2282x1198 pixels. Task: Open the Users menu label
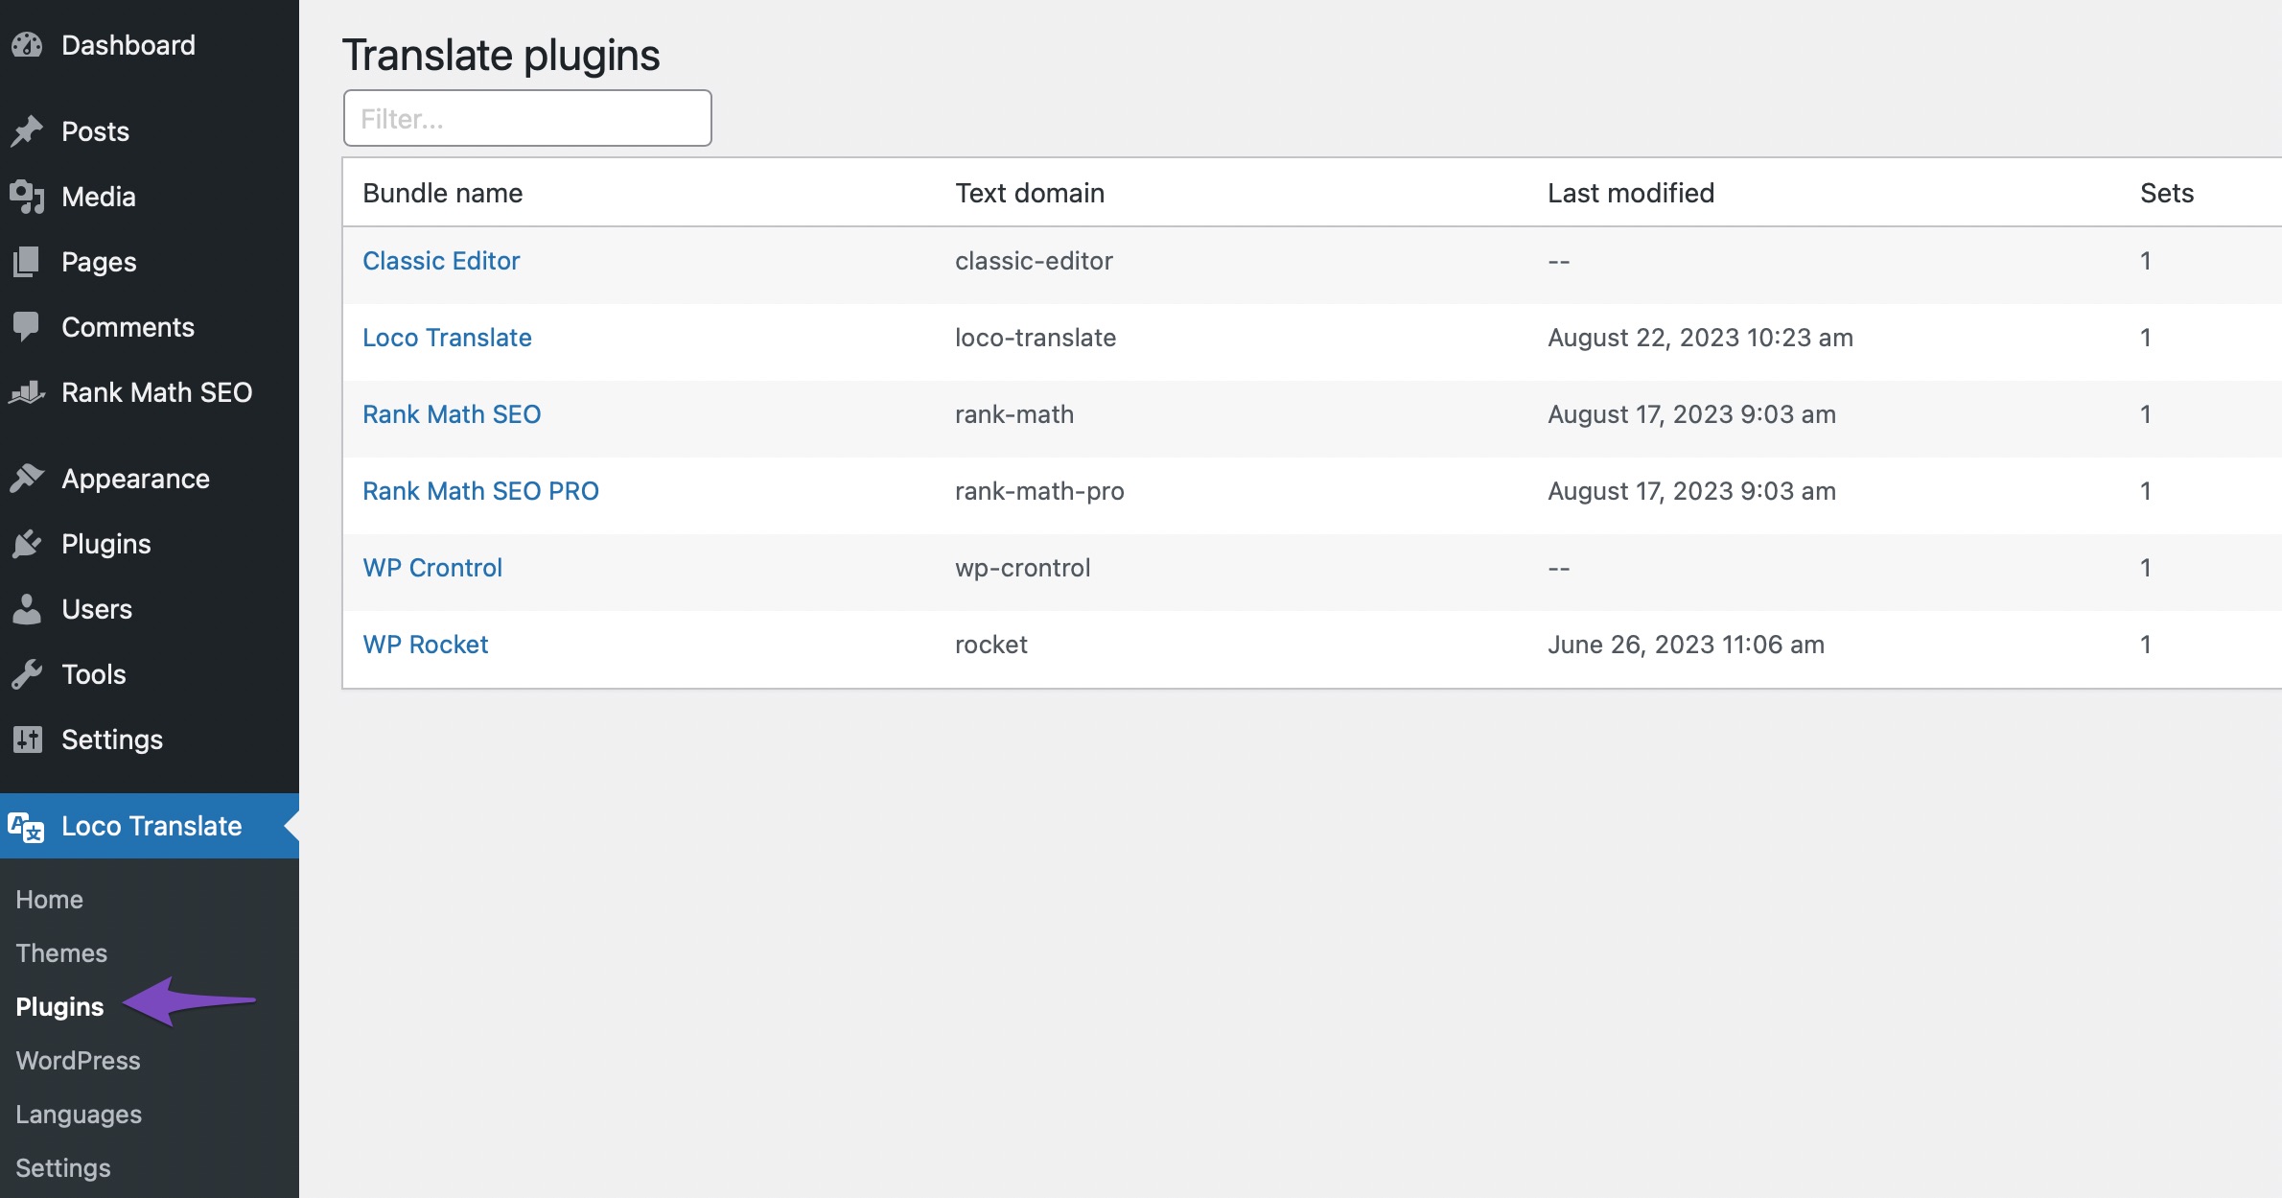coord(97,609)
